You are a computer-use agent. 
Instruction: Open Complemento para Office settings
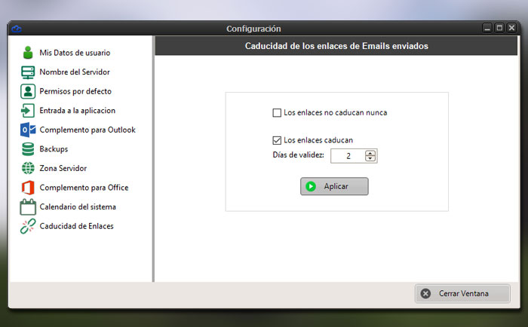[84, 188]
